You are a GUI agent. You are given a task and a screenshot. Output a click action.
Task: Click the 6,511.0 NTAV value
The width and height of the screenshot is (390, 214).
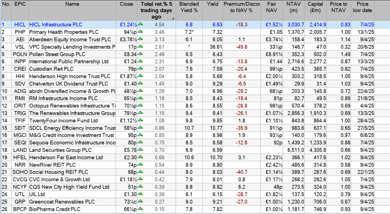click(x=296, y=150)
